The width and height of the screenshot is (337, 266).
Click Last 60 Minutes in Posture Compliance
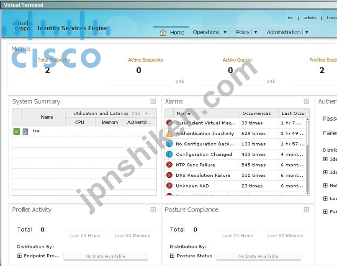(x=285, y=236)
